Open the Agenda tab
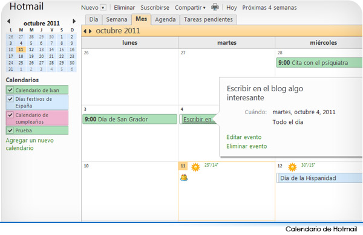Screen dimensions: 363x235 click(x=165, y=19)
